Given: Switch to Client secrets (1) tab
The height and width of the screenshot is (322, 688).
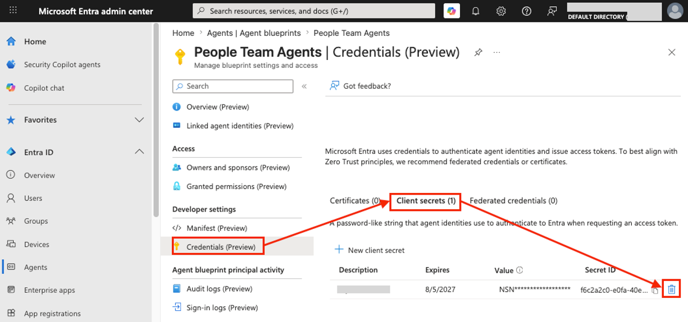Looking at the screenshot, I should coord(426,201).
